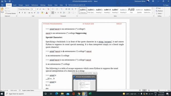This screenshot has width=171, height=96.
Task: Click Tell me what you want to do
Action: [x=77, y=5]
